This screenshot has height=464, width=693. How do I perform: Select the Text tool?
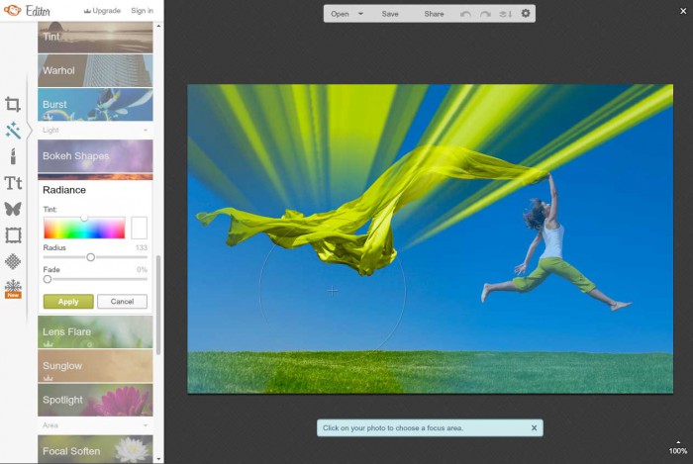tap(13, 183)
